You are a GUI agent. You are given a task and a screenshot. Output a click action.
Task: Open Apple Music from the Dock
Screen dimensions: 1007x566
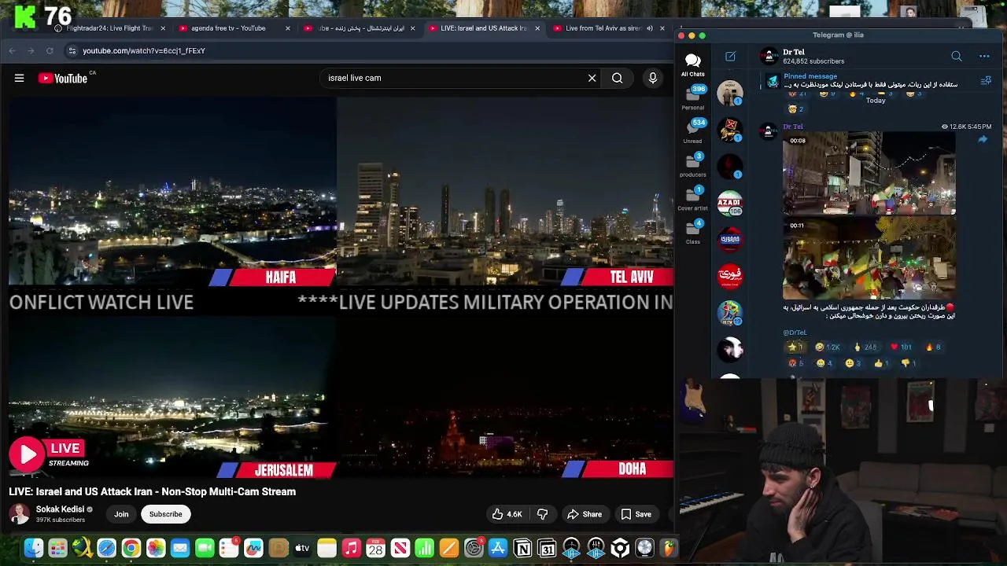[x=351, y=548]
